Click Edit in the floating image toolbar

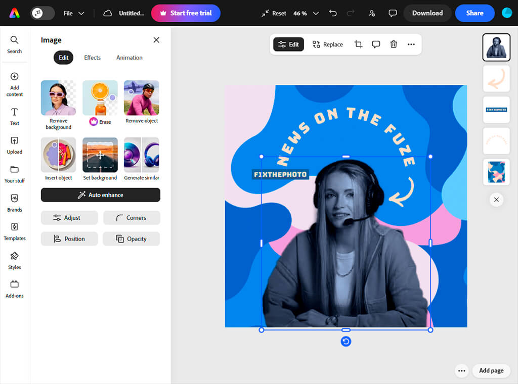coord(288,44)
